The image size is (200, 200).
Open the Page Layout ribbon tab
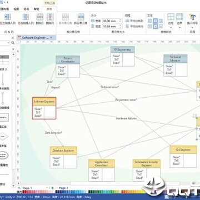tap(4, 9)
